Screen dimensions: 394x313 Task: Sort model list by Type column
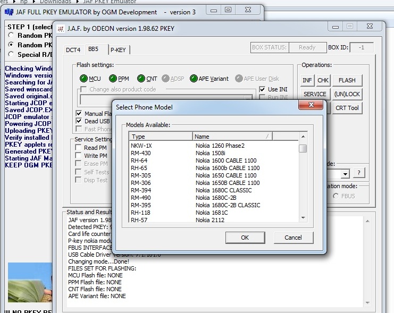[x=161, y=137]
